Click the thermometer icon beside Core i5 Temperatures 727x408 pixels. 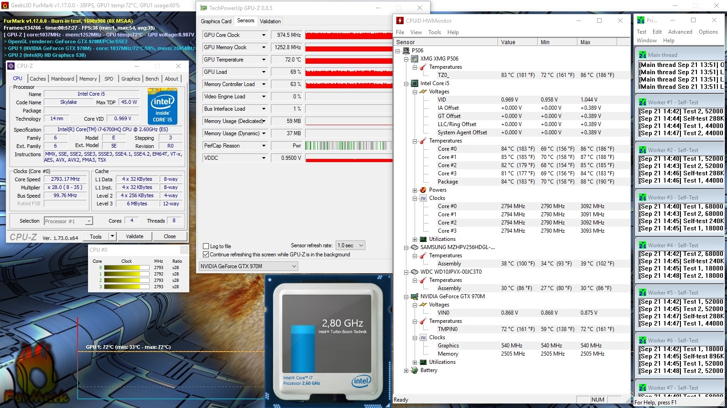pos(423,141)
